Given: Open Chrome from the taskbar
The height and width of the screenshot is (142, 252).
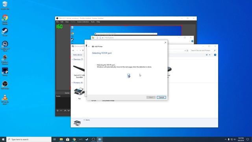Looking at the screenshot, I should tap(74, 139).
